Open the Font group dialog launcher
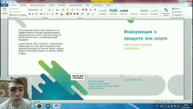193x109 pixels. (x=64, y=18)
